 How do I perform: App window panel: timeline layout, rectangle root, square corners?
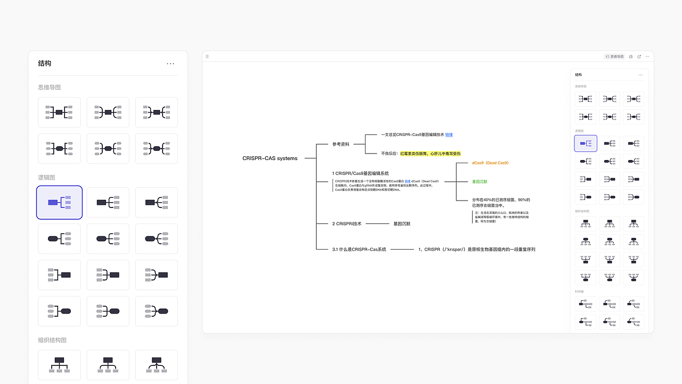click(x=586, y=304)
